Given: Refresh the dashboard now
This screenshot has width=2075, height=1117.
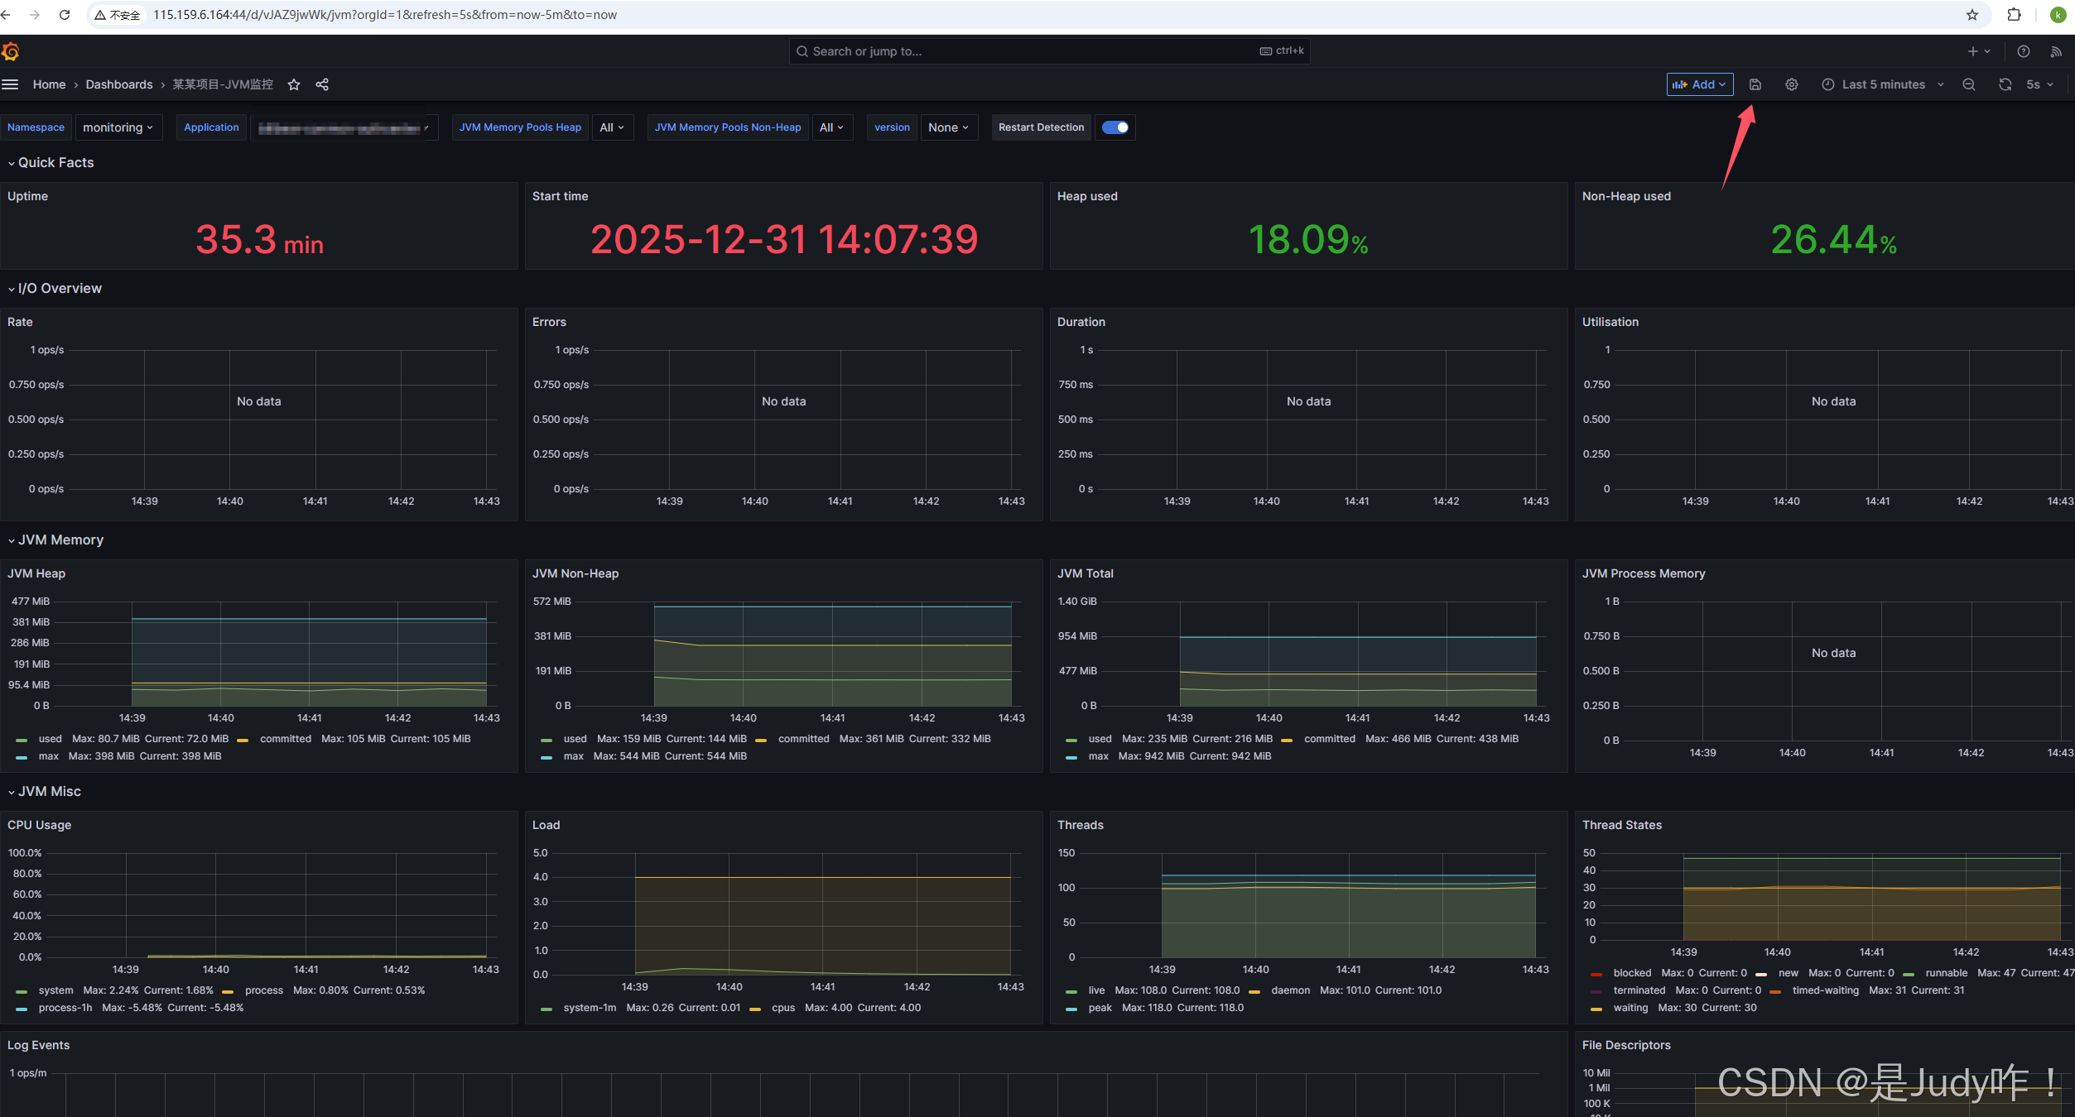Looking at the screenshot, I should click(2004, 84).
